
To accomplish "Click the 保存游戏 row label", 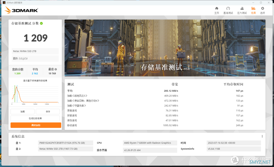I will pos(72,120).
